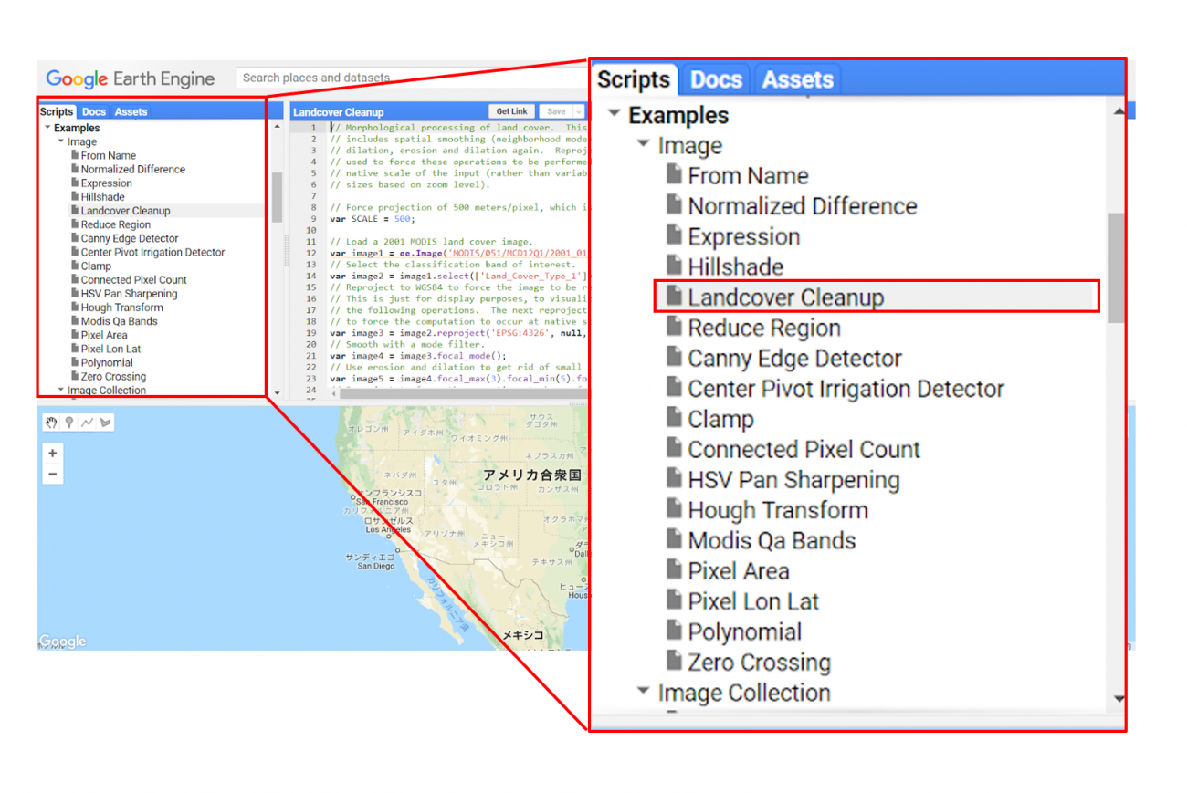Click the vertical scrollbar thumb in the small Scripts panel
This screenshot has height=793, width=1187.
pyautogui.click(x=277, y=197)
